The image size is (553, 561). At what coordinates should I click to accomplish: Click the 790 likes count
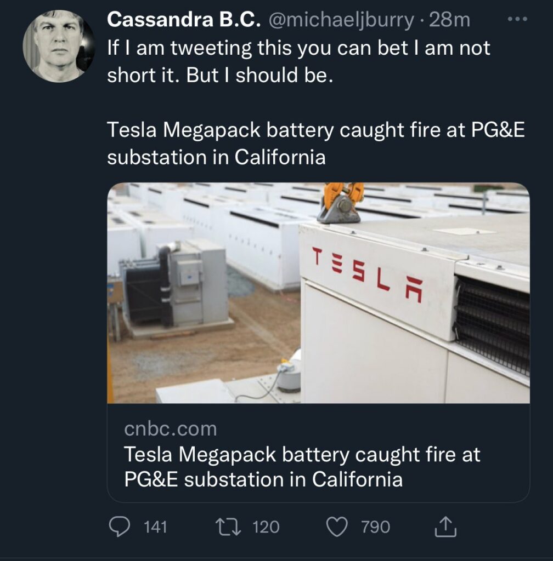376,528
